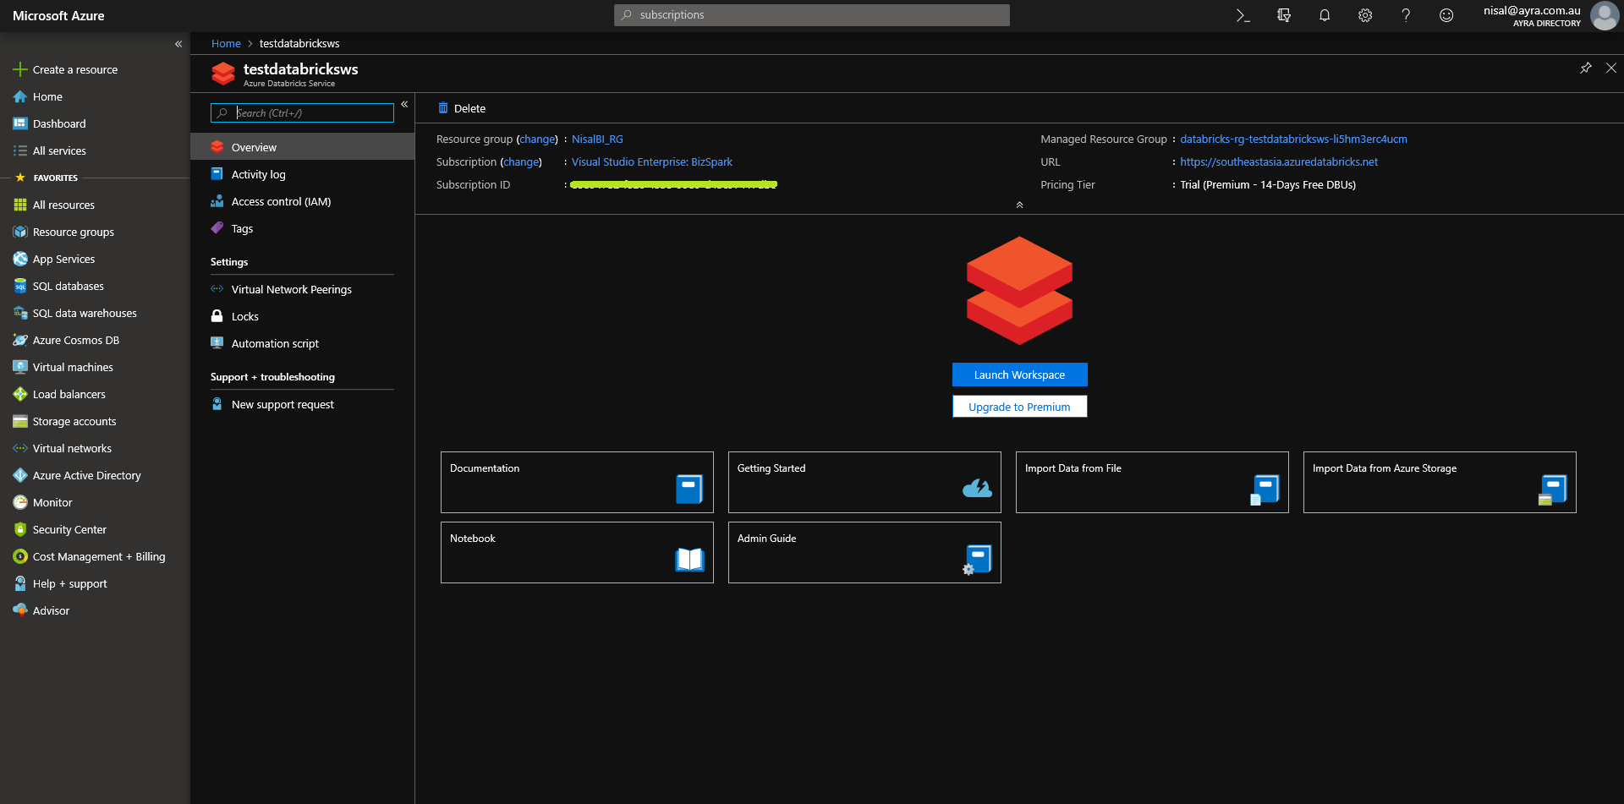This screenshot has height=804, width=1624.
Task: Open the managed resource group link
Action: pos(1293,139)
